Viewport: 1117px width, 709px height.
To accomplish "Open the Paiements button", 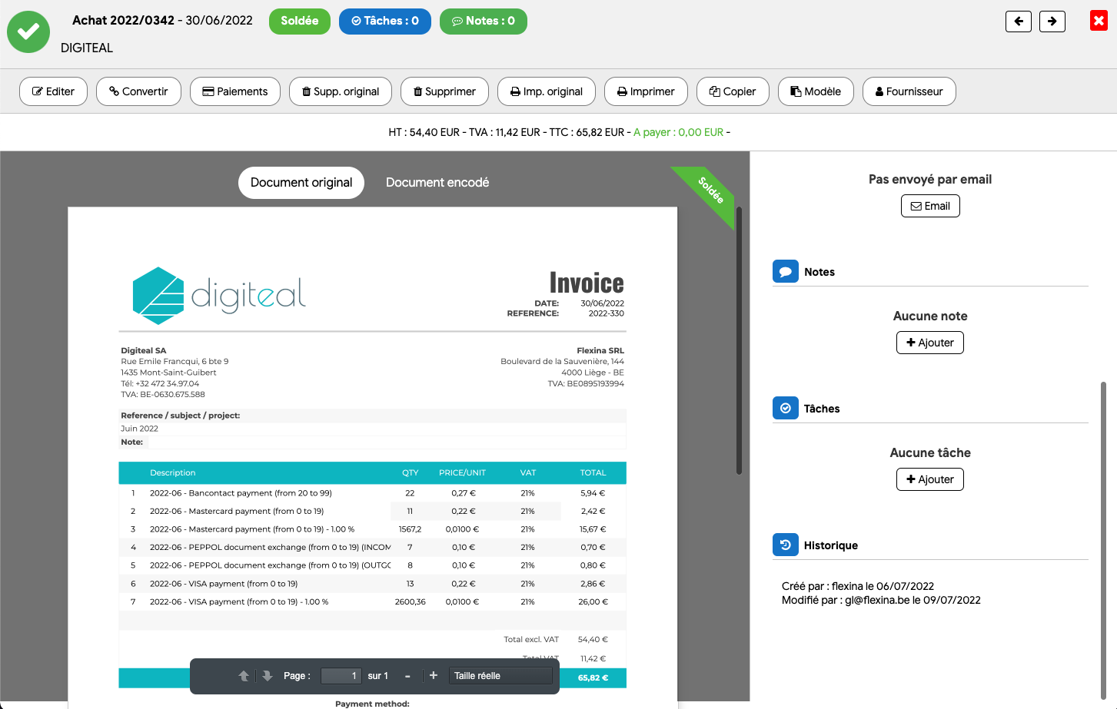I will (x=235, y=91).
